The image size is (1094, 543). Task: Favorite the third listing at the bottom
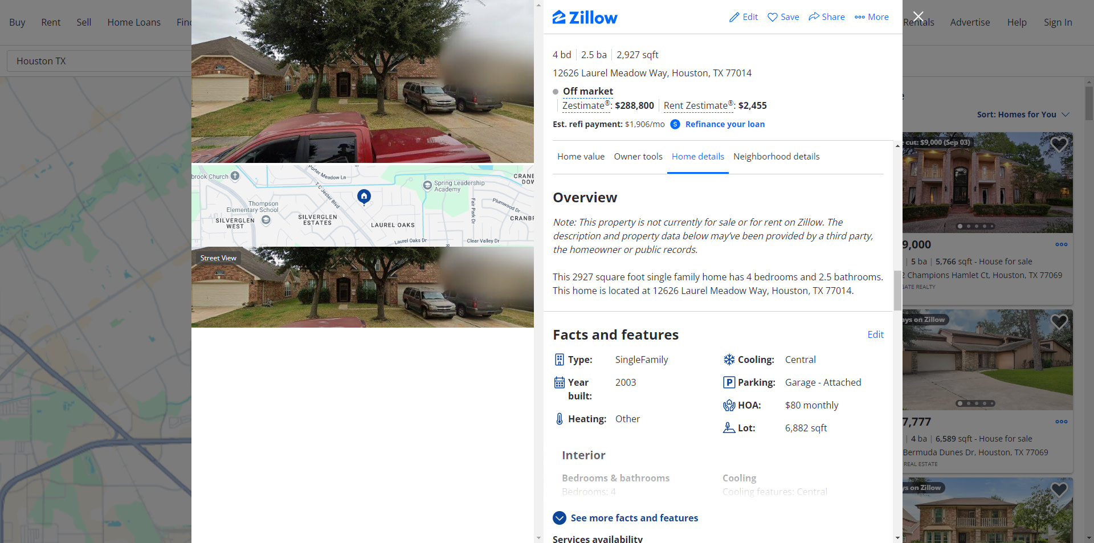coord(1059,489)
